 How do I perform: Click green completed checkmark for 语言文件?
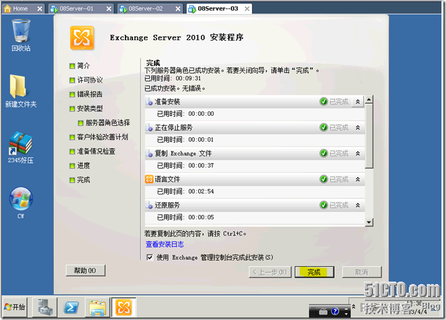pos(324,179)
